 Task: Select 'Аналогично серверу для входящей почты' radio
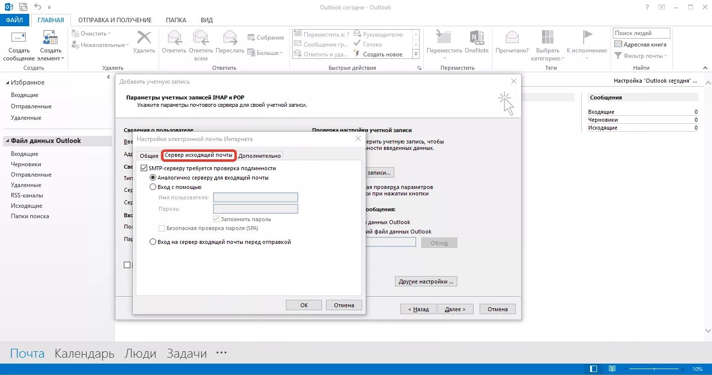[x=153, y=178]
